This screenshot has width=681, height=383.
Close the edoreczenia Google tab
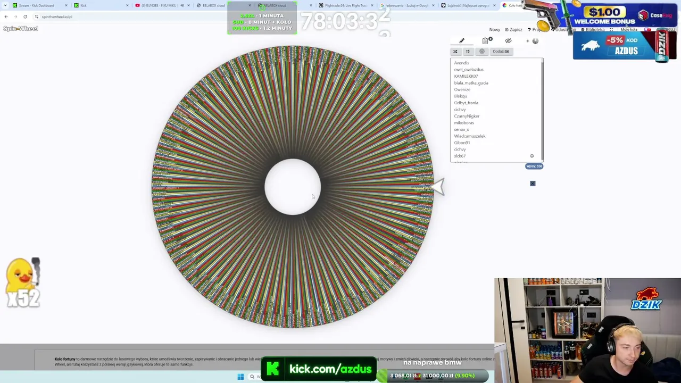click(433, 5)
